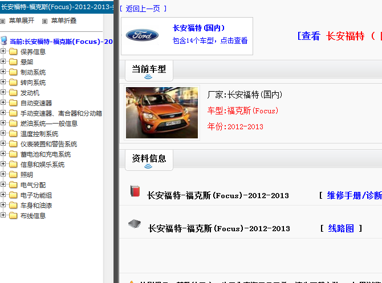Expand the 电气分配 tree node
Image resolution: width=382 pixels, height=283 pixels.
[x=3, y=184]
